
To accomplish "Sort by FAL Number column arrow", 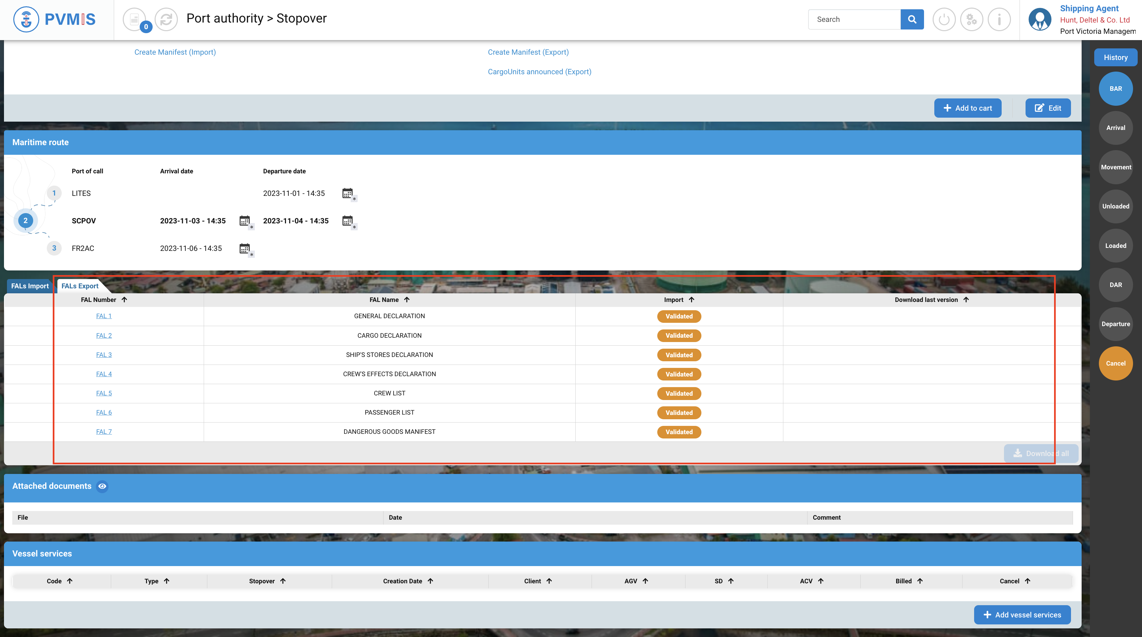I will point(124,300).
